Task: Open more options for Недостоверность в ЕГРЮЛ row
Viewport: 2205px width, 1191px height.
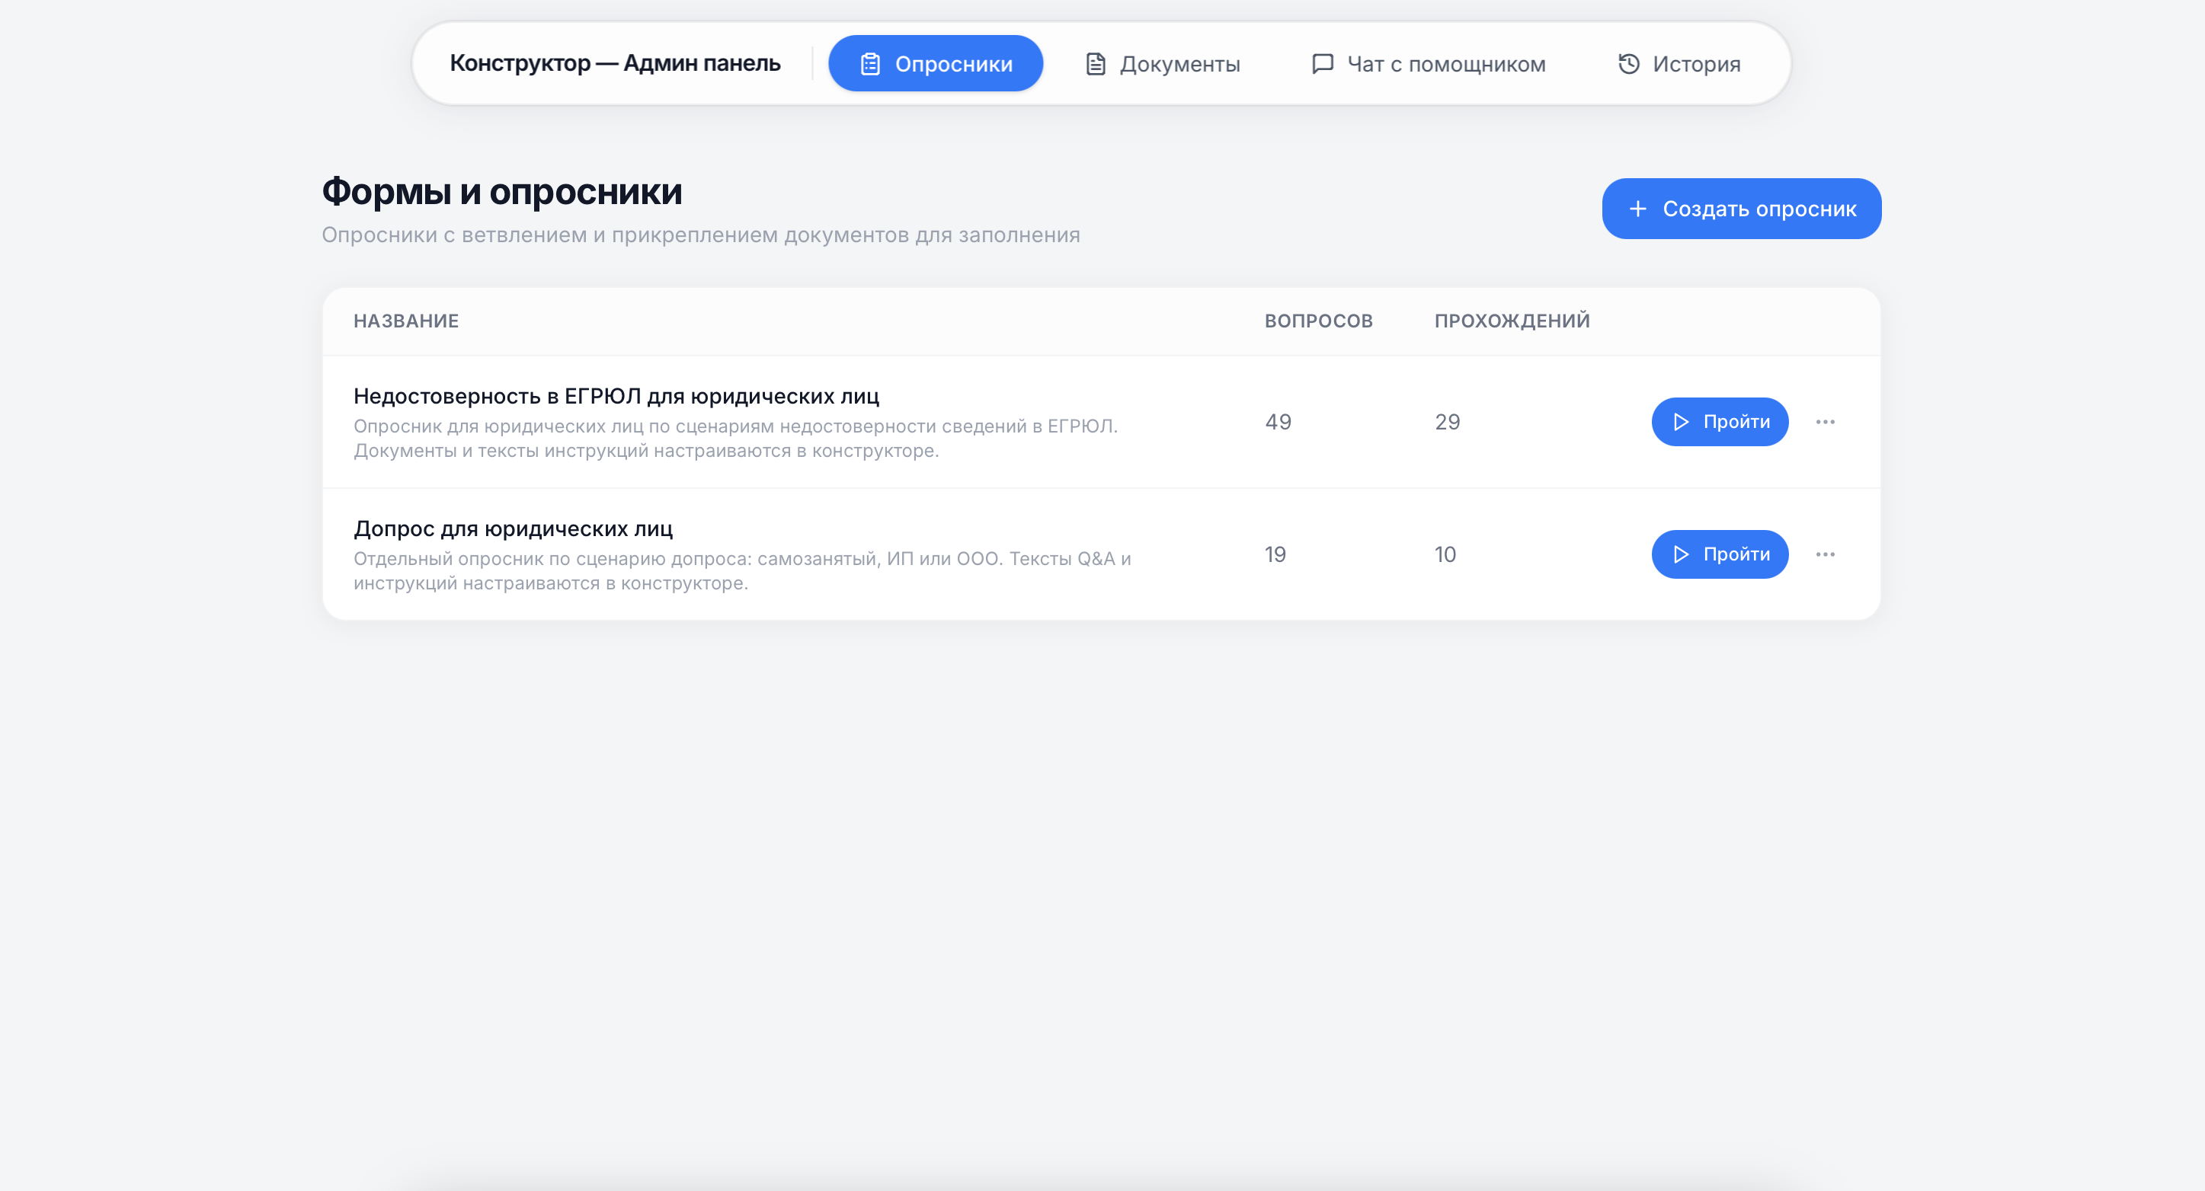Action: point(1825,422)
